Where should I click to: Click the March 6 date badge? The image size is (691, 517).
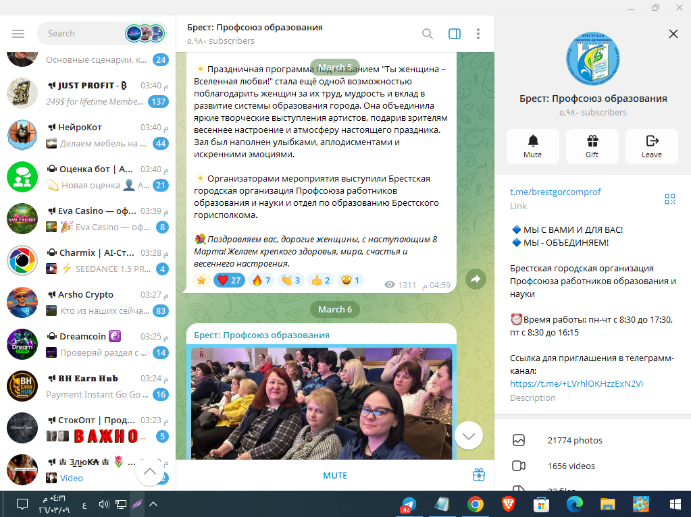click(x=335, y=310)
